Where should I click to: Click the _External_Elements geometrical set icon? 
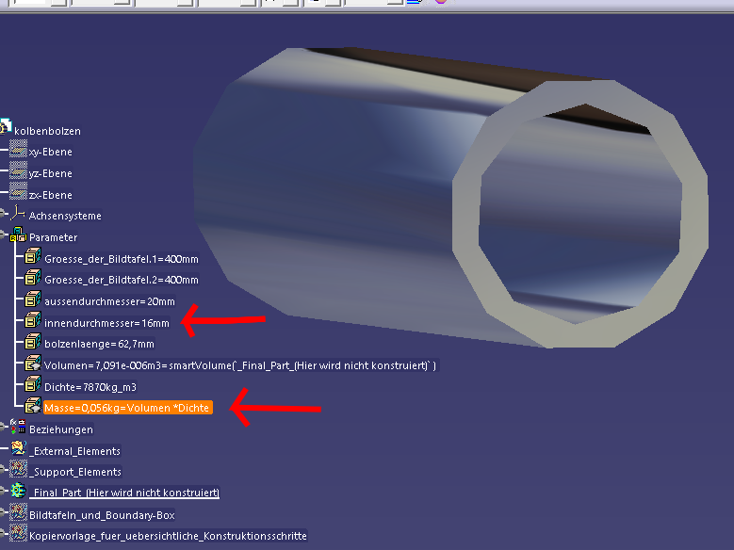[x=18, y=450]
